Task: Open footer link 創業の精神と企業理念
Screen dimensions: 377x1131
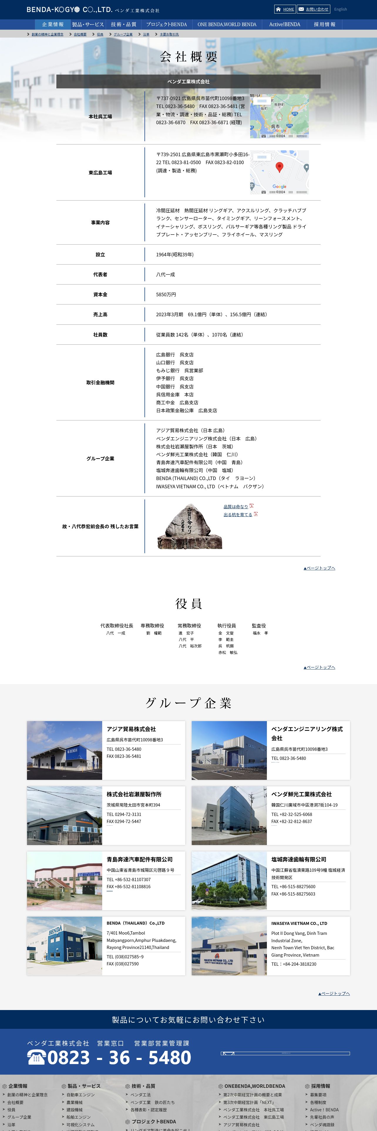Action: coord(27,1095)
